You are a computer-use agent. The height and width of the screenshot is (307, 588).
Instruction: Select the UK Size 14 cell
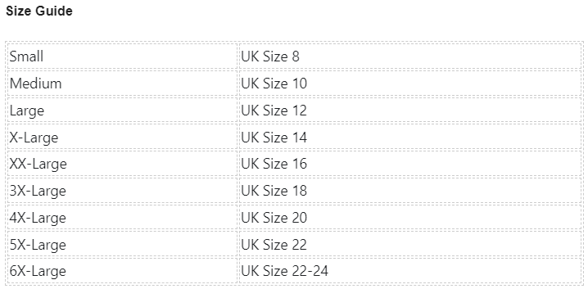[410, 138]
